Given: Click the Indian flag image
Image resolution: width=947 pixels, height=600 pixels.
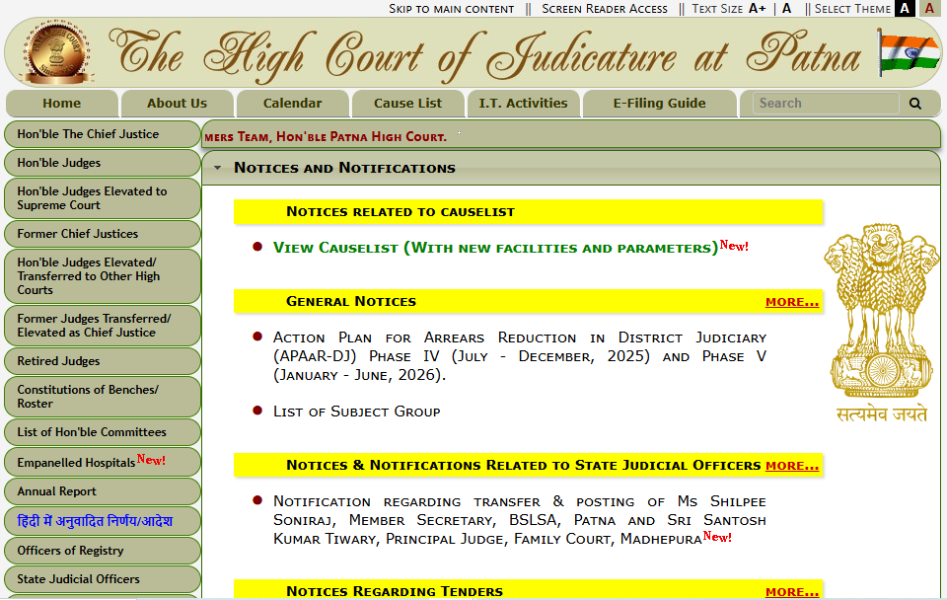Looking at the screenshot, I should point(909,52).
